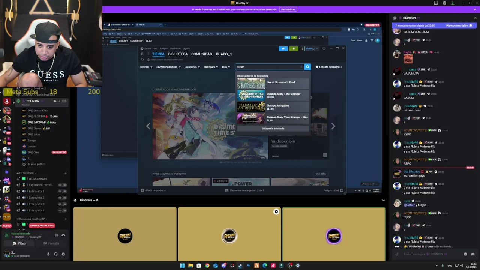
Task: Go to previous featured carousel item
Action: (148, 126)
